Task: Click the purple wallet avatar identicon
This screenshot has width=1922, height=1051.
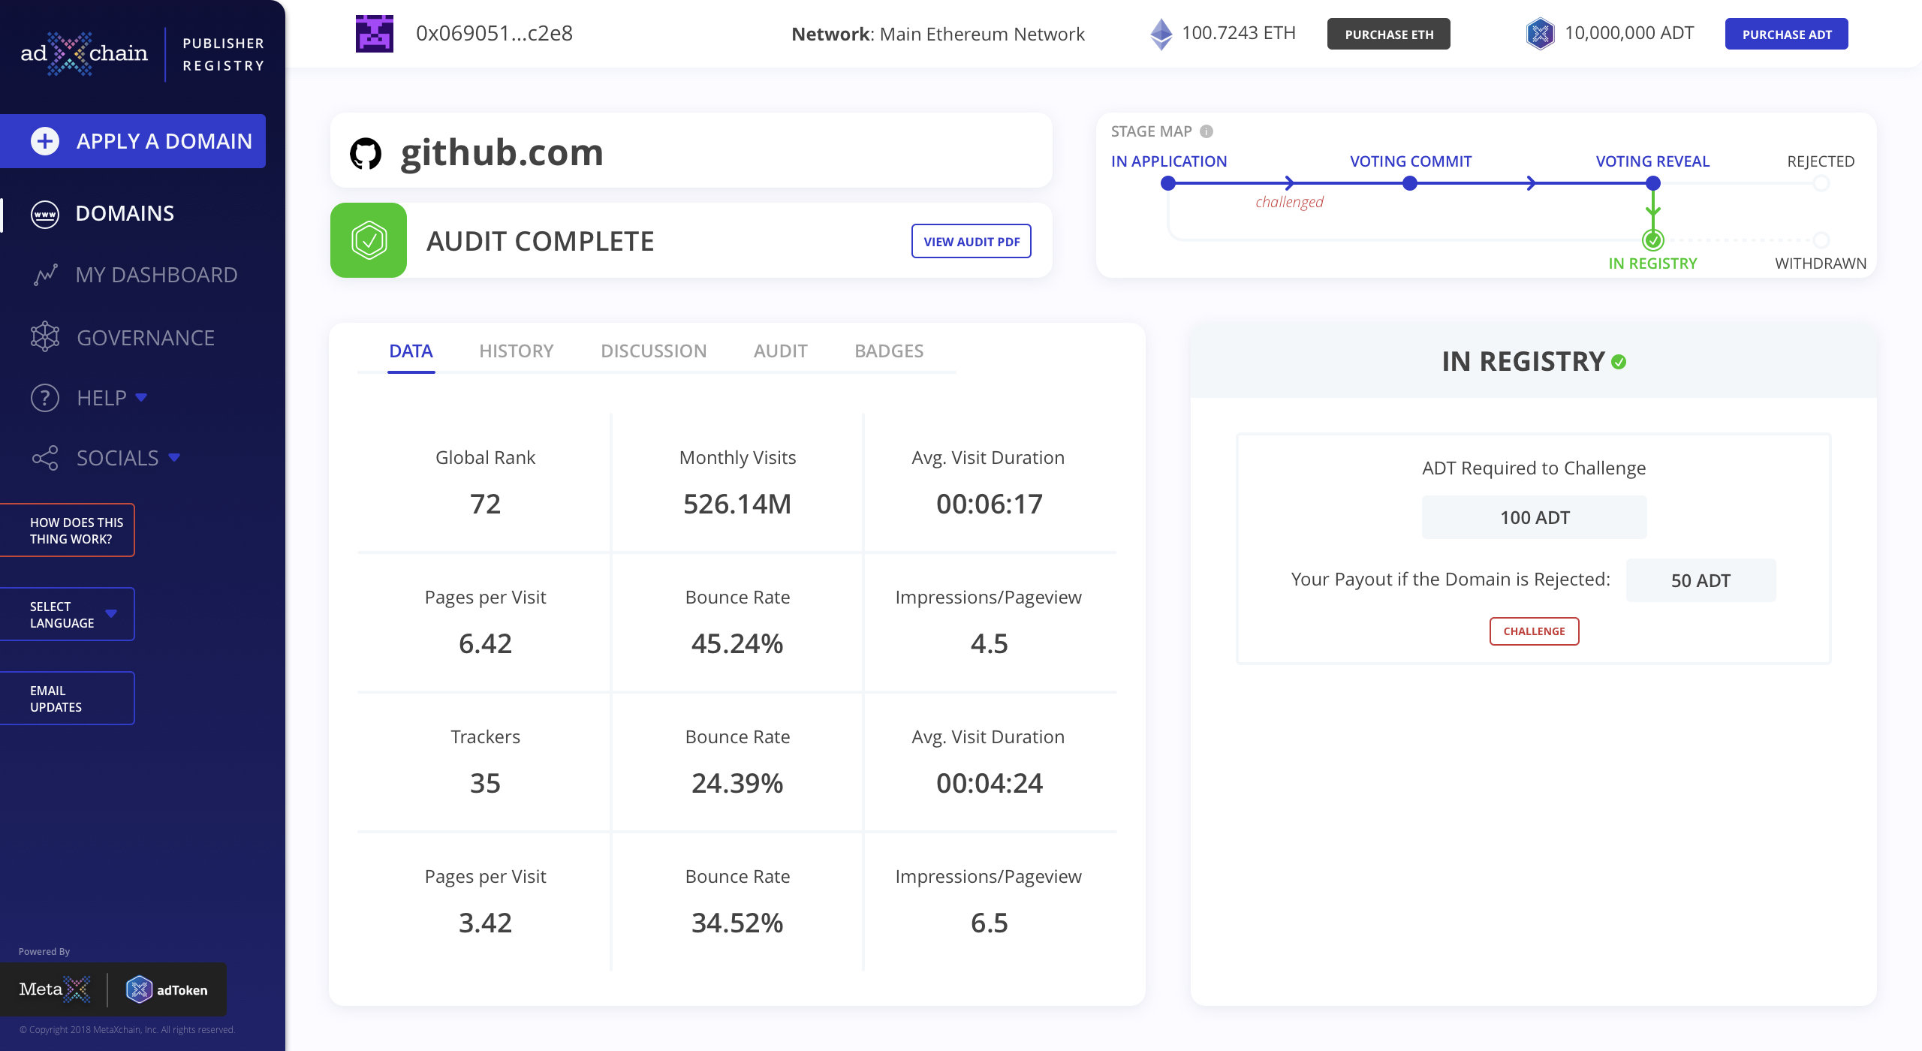Action: [374, 34]
